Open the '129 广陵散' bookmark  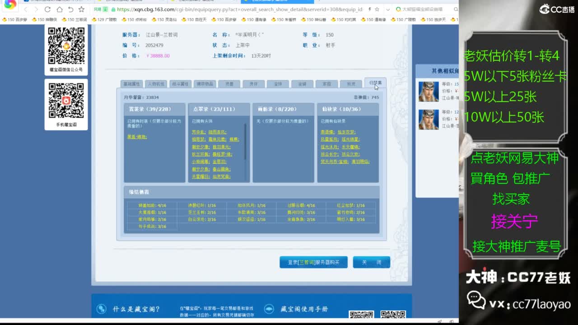(104, 19)
